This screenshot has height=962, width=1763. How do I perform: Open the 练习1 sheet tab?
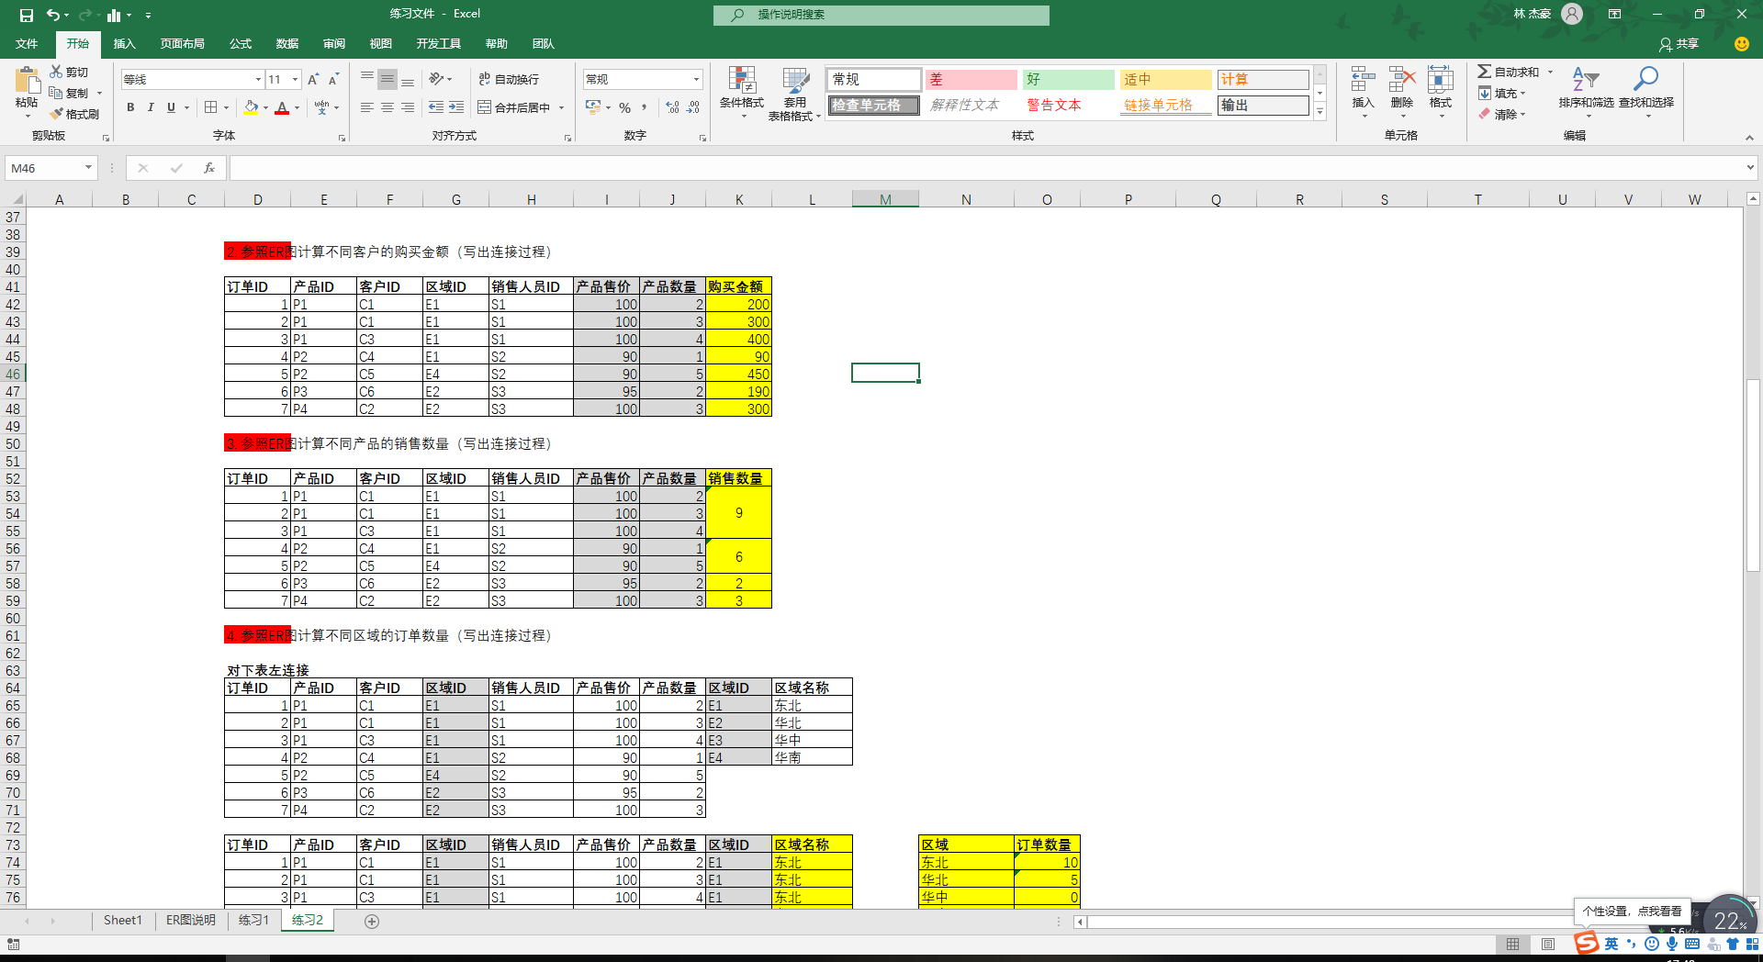(254, 921)
